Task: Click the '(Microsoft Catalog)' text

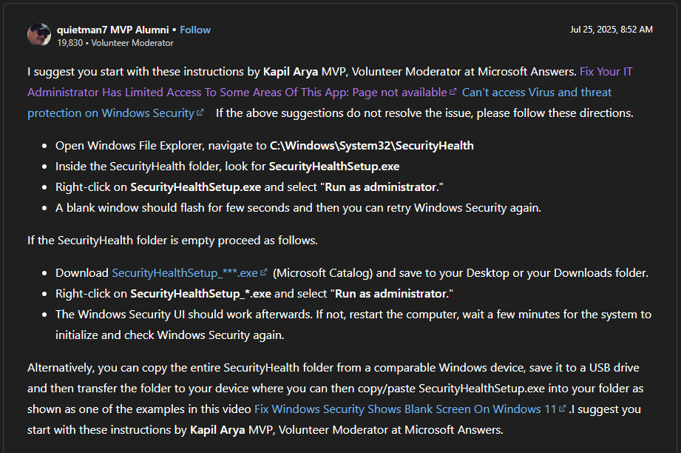Action: tap(322, 273)
